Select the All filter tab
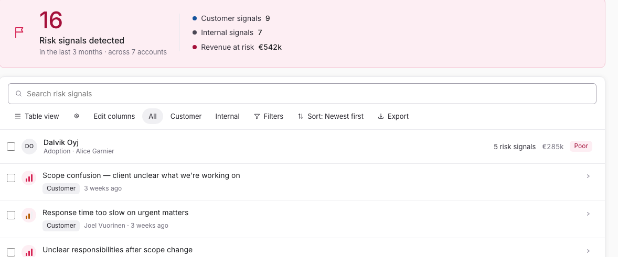 tap(153, 116)
